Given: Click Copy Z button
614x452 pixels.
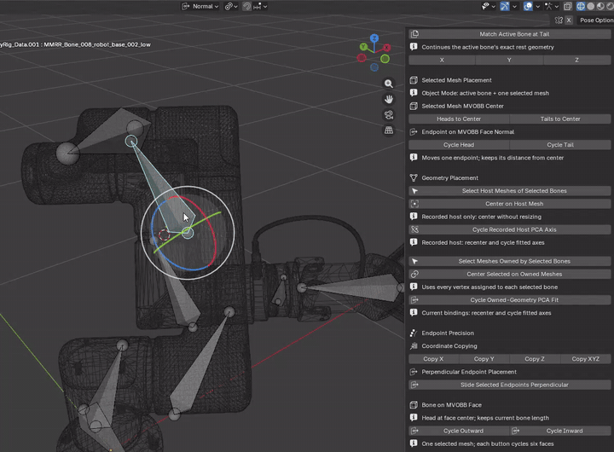Looking at the screenshot, I should [x=535, y=359].
